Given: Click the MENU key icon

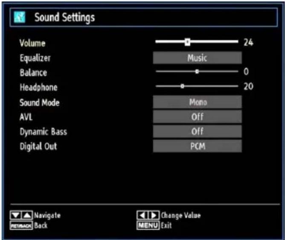Looking at the screenshot, I should (148, 225).
